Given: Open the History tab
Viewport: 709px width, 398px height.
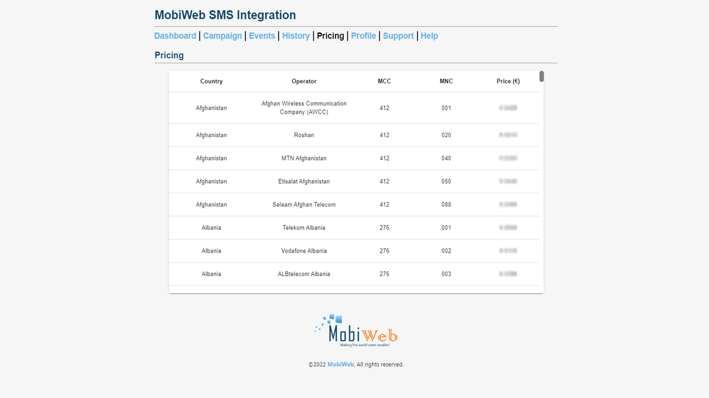Looking at the screenshot, I should click(296, 36).
